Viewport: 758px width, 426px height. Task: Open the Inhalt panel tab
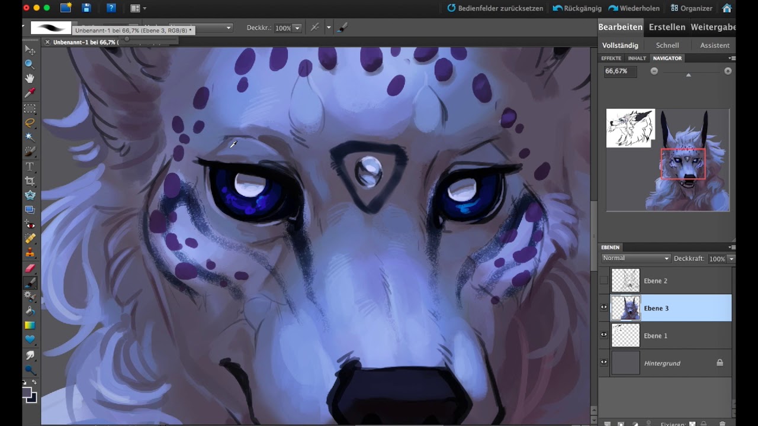click(637, 58)
